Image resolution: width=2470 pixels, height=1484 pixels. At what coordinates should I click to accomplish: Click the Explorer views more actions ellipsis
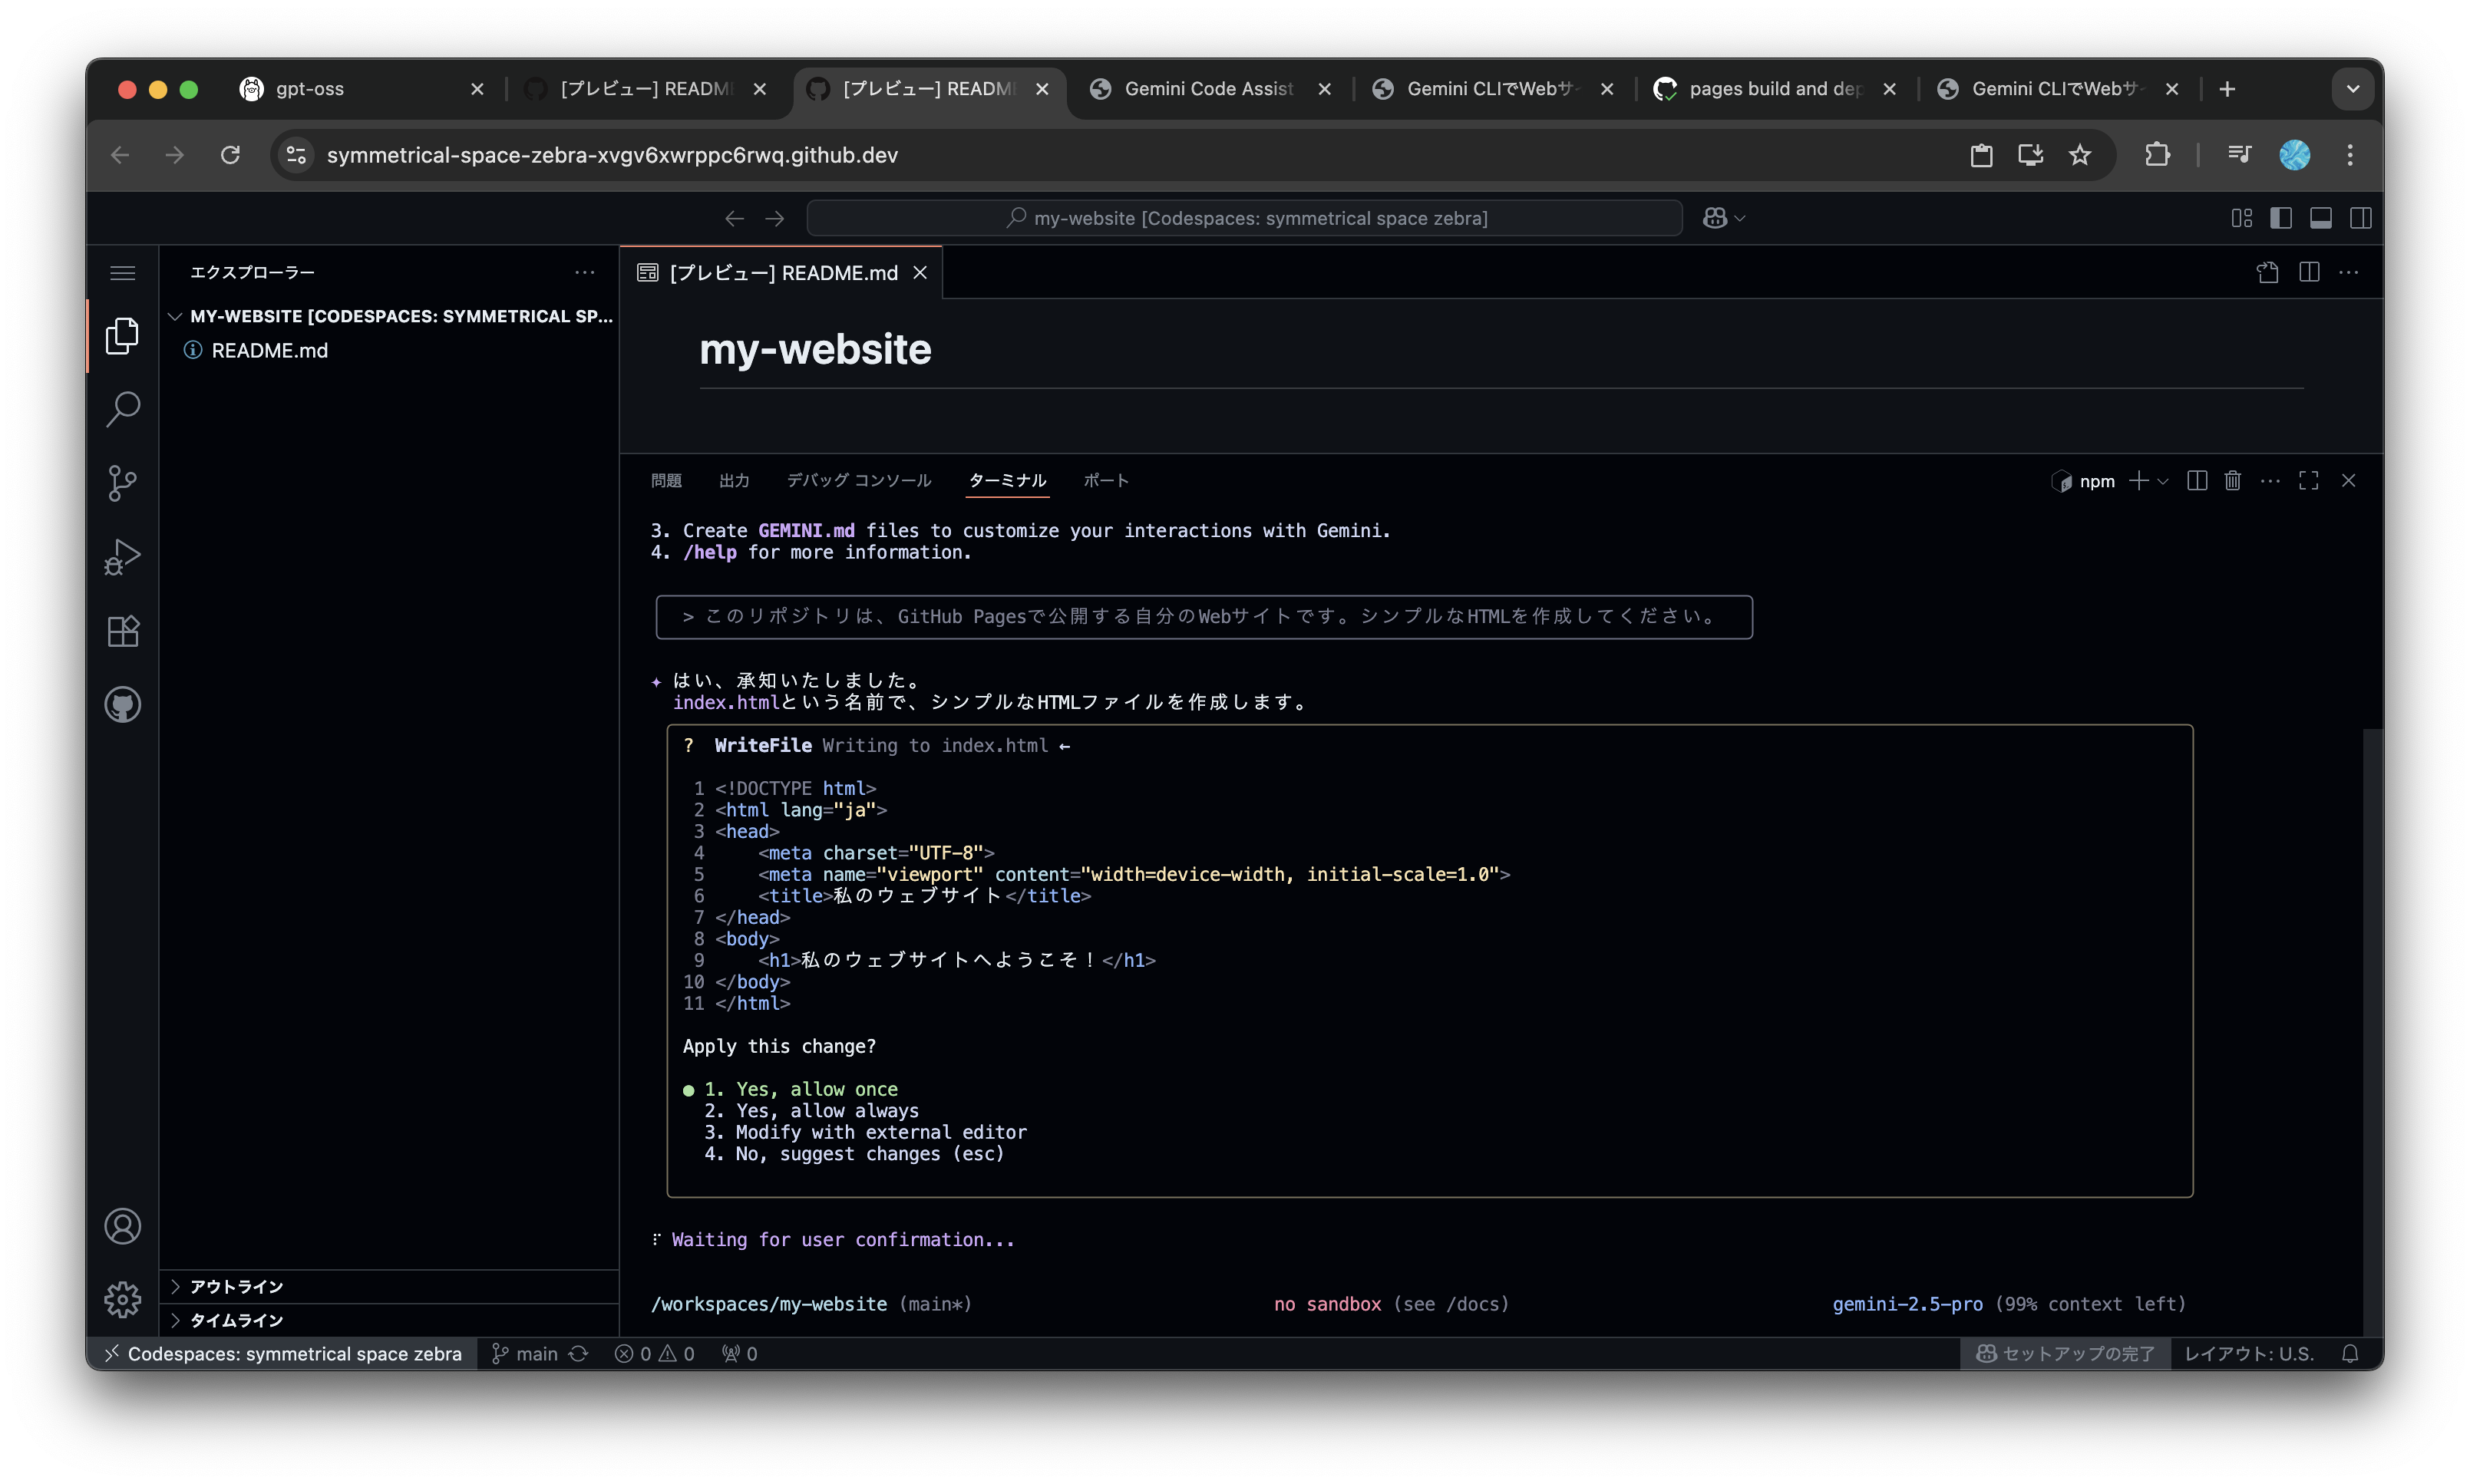coord(585,272)
